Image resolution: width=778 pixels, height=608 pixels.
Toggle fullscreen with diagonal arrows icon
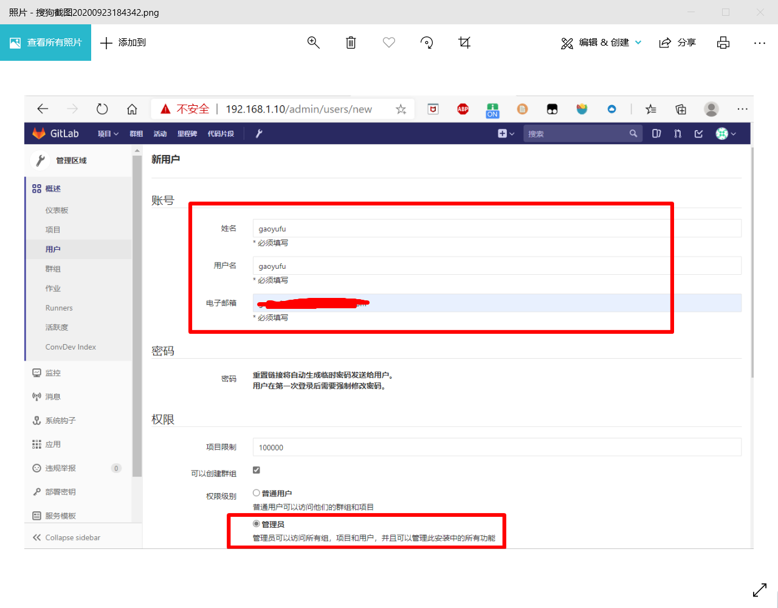tap(760, 590)
